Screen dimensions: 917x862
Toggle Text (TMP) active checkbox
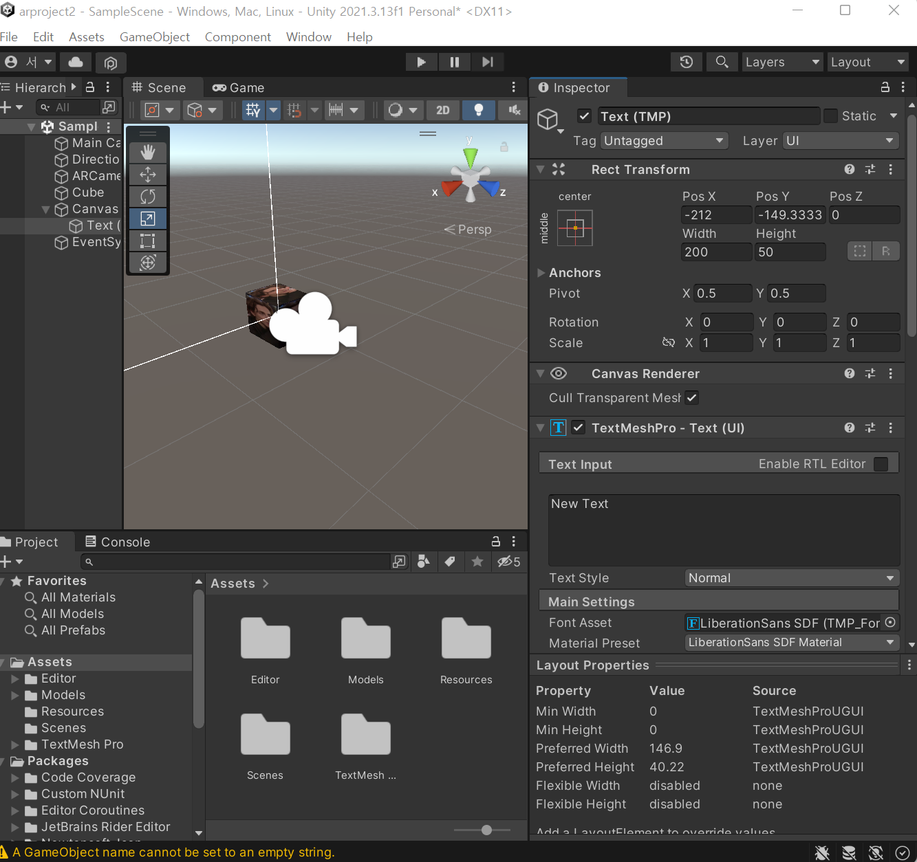[585, 116]
